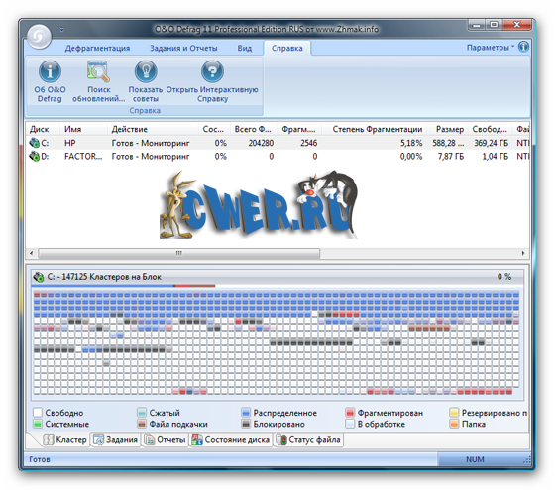Open interactive help question mark icon
The width and height of the screenshot is (555, 490).
[x=212, y=71]
